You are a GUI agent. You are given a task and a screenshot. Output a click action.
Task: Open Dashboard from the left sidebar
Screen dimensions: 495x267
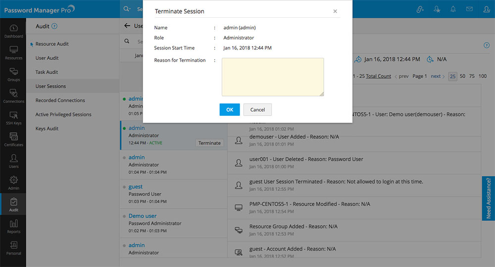pos(13,31)
